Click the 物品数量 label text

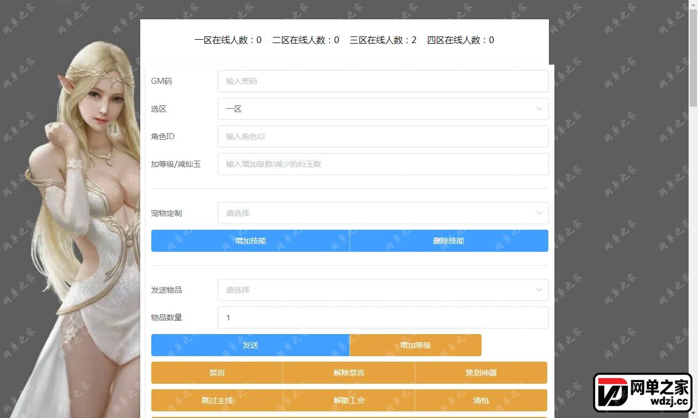tap(166, 318)
